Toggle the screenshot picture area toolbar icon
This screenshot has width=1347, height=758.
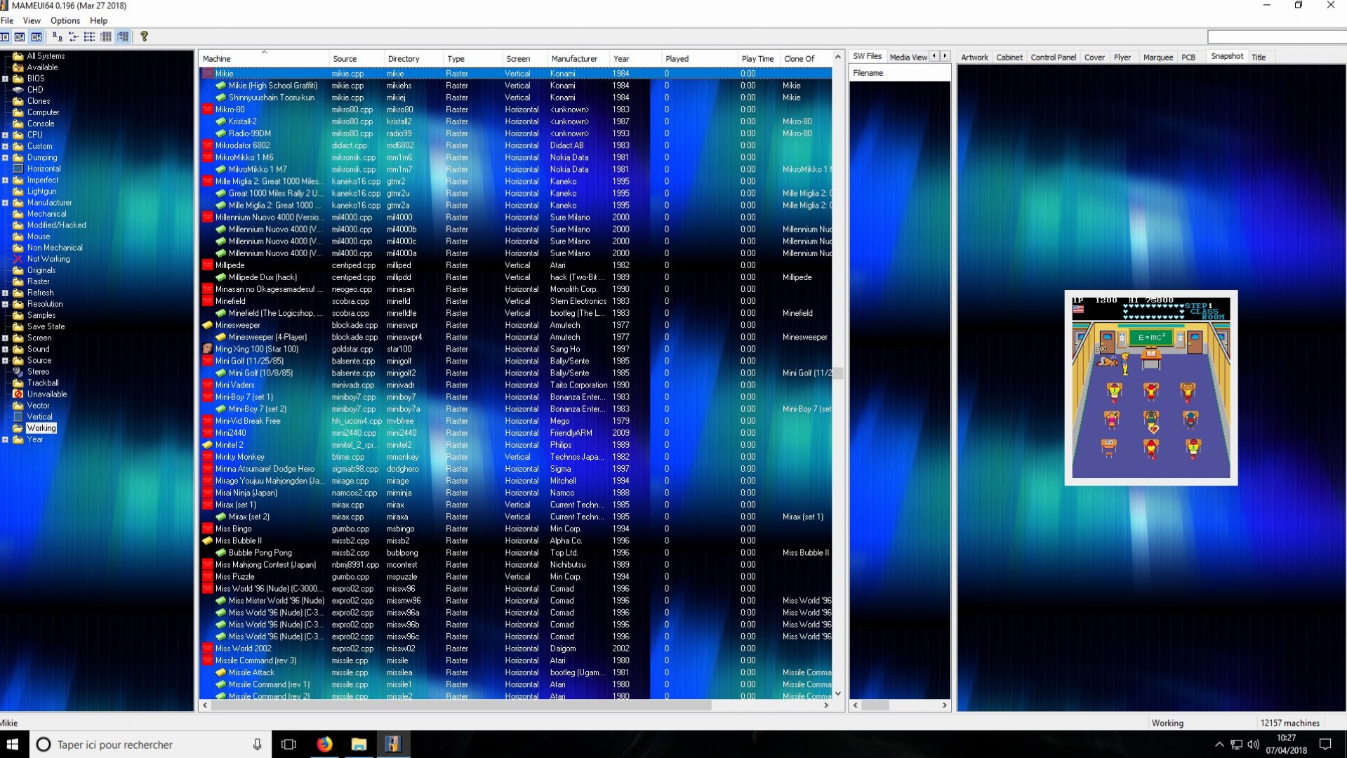pos(36,36)
